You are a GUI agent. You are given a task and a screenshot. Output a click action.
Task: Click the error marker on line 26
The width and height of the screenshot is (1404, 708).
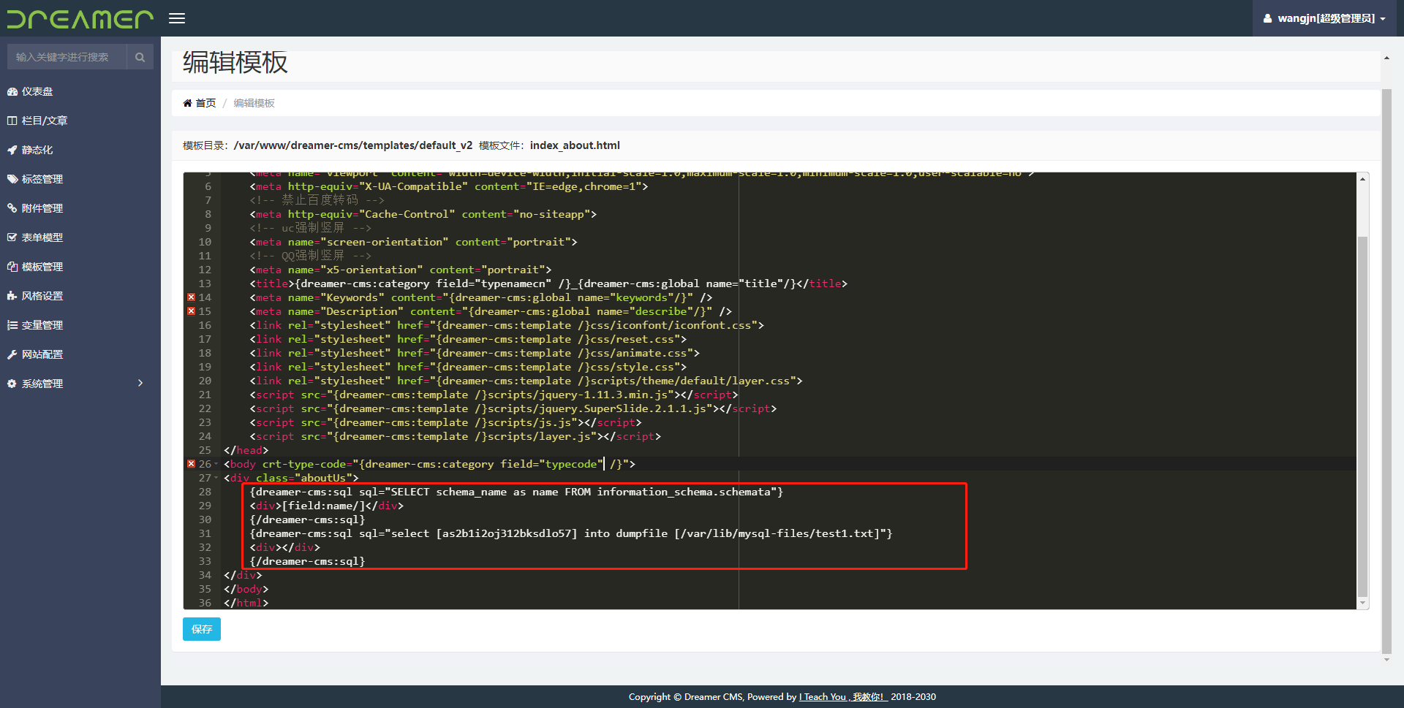tap(191, 464)
